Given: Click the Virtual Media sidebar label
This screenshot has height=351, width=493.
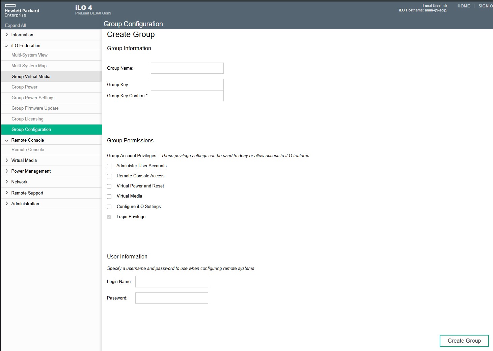Looking at the screenshot, I should click(x=24, y=160).
